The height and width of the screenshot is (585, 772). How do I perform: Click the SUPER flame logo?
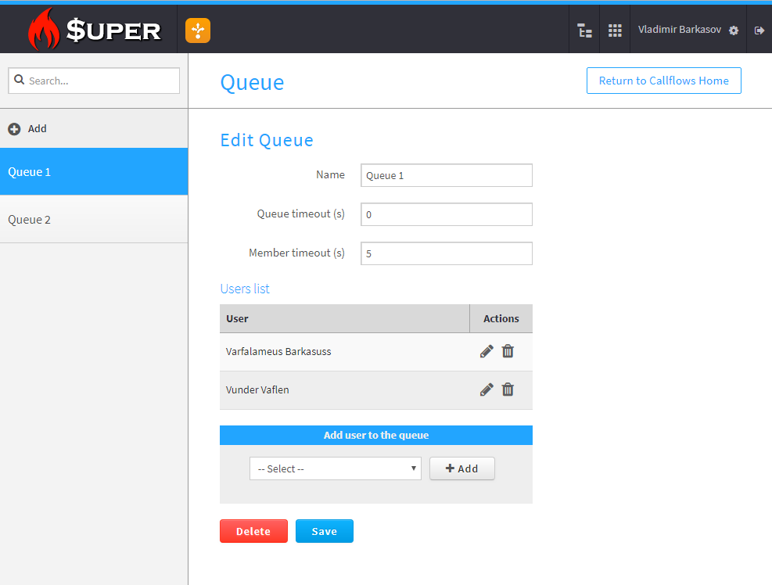tap(94, 30)
